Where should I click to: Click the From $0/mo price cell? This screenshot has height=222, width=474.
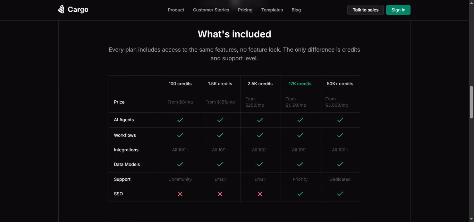click(x=180, y=102)
